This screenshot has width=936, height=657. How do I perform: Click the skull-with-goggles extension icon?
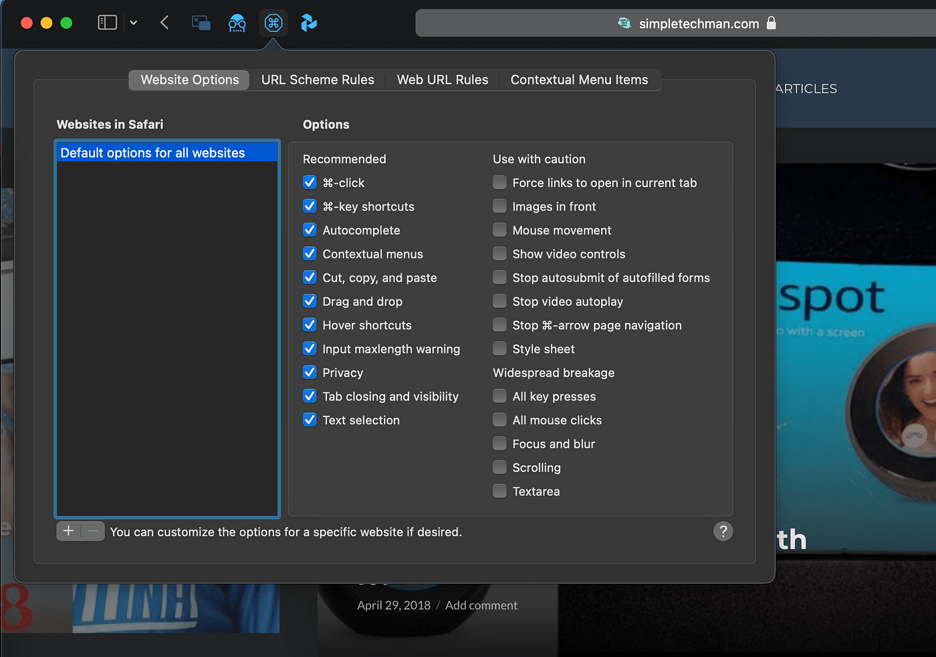tap(237, 23)
